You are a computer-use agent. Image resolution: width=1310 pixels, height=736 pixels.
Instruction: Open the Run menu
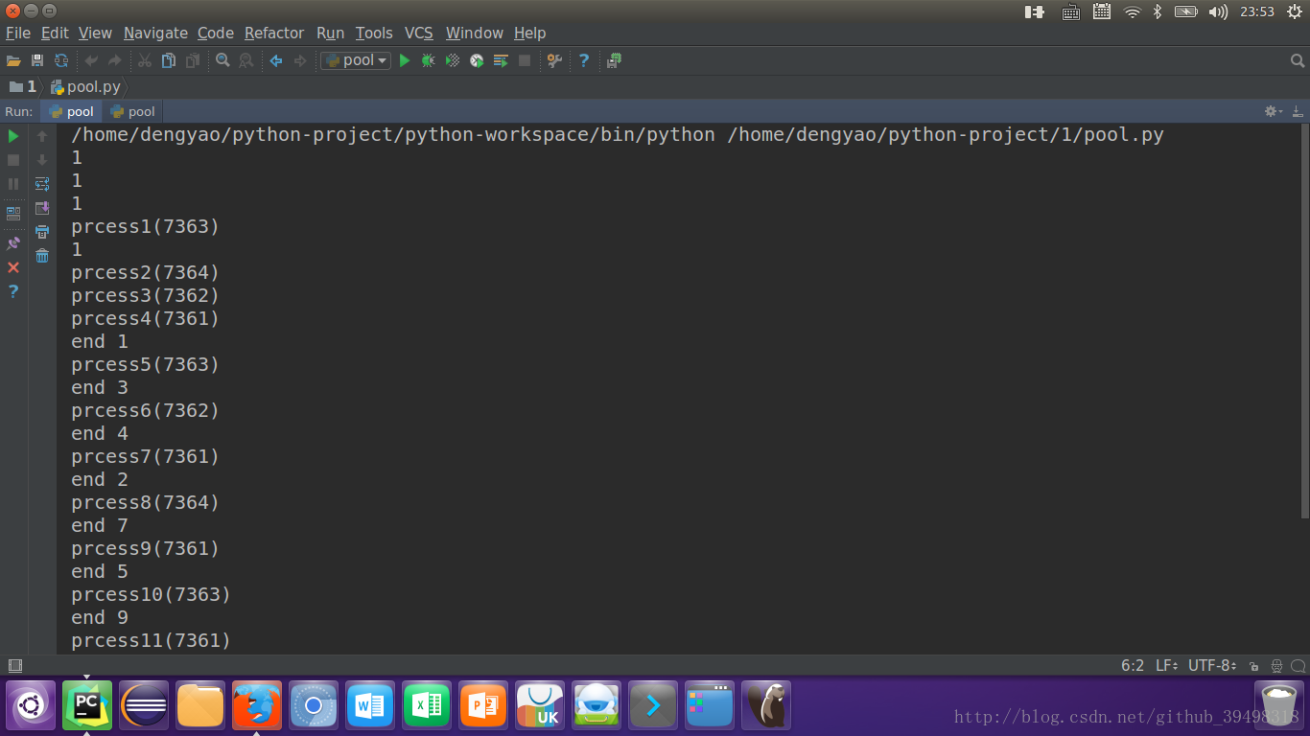click(x=330, y=33)
